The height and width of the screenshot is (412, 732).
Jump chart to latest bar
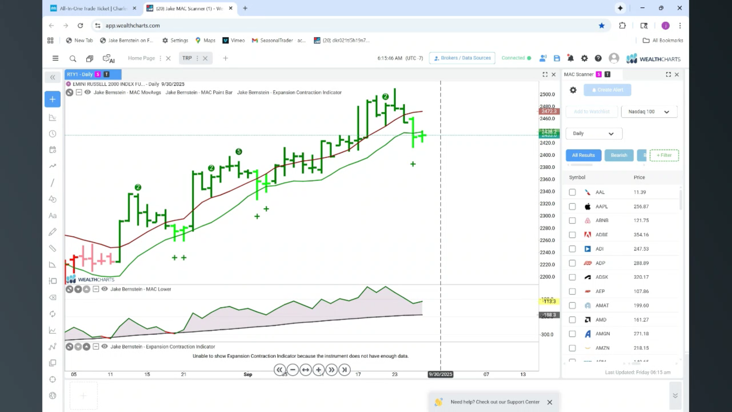[x=345, y=370]
